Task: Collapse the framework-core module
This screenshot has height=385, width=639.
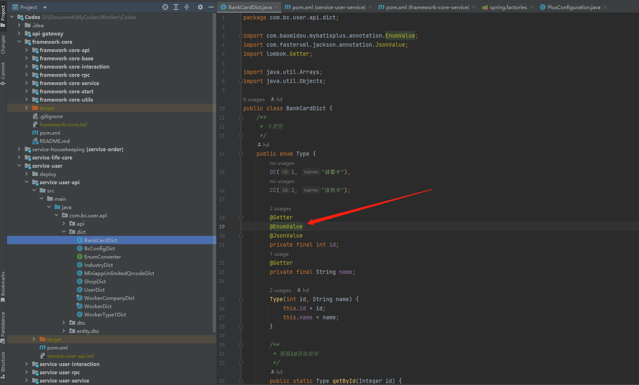Action: tap(19, 42)
